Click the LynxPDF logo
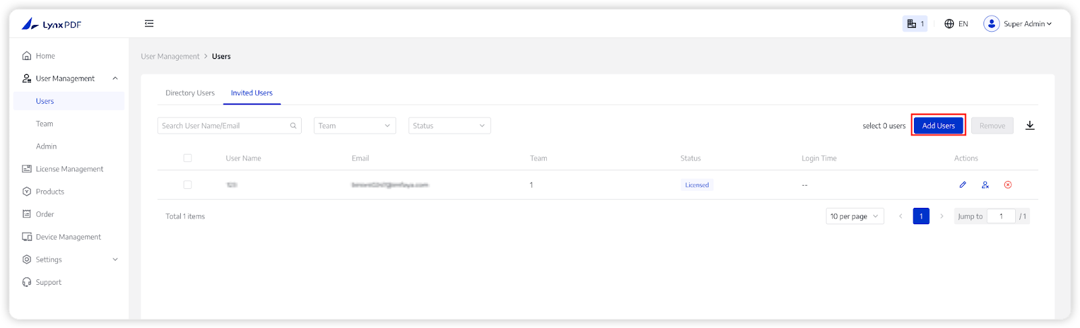 (51, 24)
